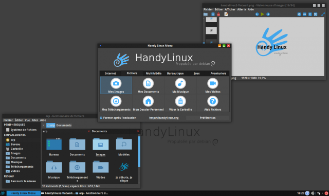Go to next image with right arrow
This screenshot has width=329, height=196.
coord(268,14)
